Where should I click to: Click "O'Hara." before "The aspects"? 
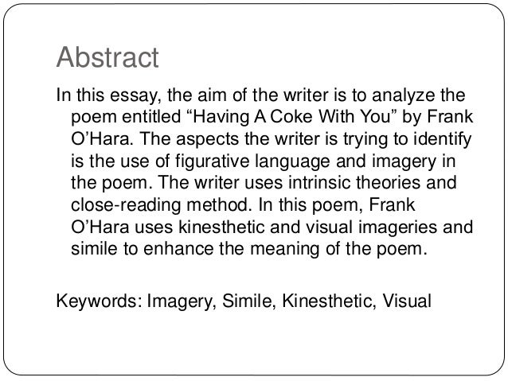(x=102, y=138)
